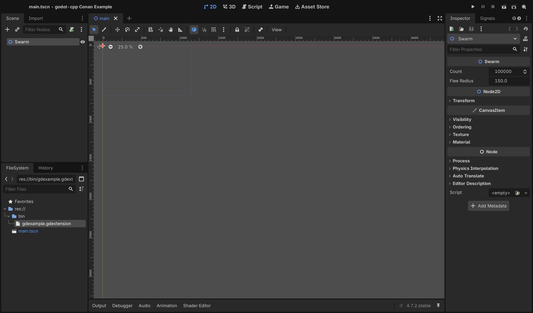Zoom in with the plus button

(x=140, y=47)
